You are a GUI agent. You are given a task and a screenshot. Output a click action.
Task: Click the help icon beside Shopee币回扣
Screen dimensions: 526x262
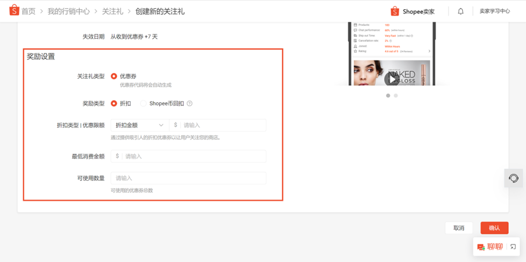(x=189, y=104)
